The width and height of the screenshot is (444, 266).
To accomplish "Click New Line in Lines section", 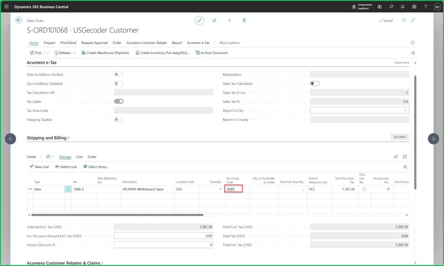I will [39, 167].
